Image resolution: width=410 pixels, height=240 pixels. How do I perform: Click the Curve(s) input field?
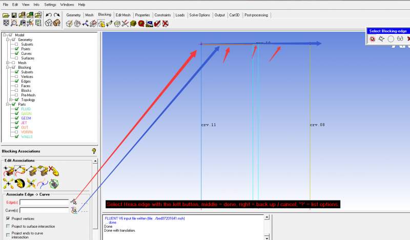click(x=44, y=210)
